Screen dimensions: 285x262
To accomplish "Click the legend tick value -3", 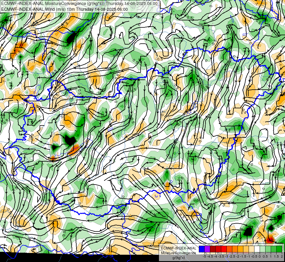I will click(x=226, y=256).
